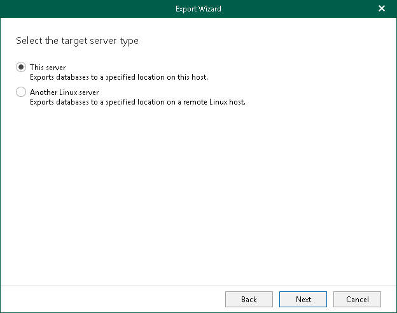Click the "This server" option label
Image resolution: width=397 pixels, height=313 pixels.
point(48,68)
